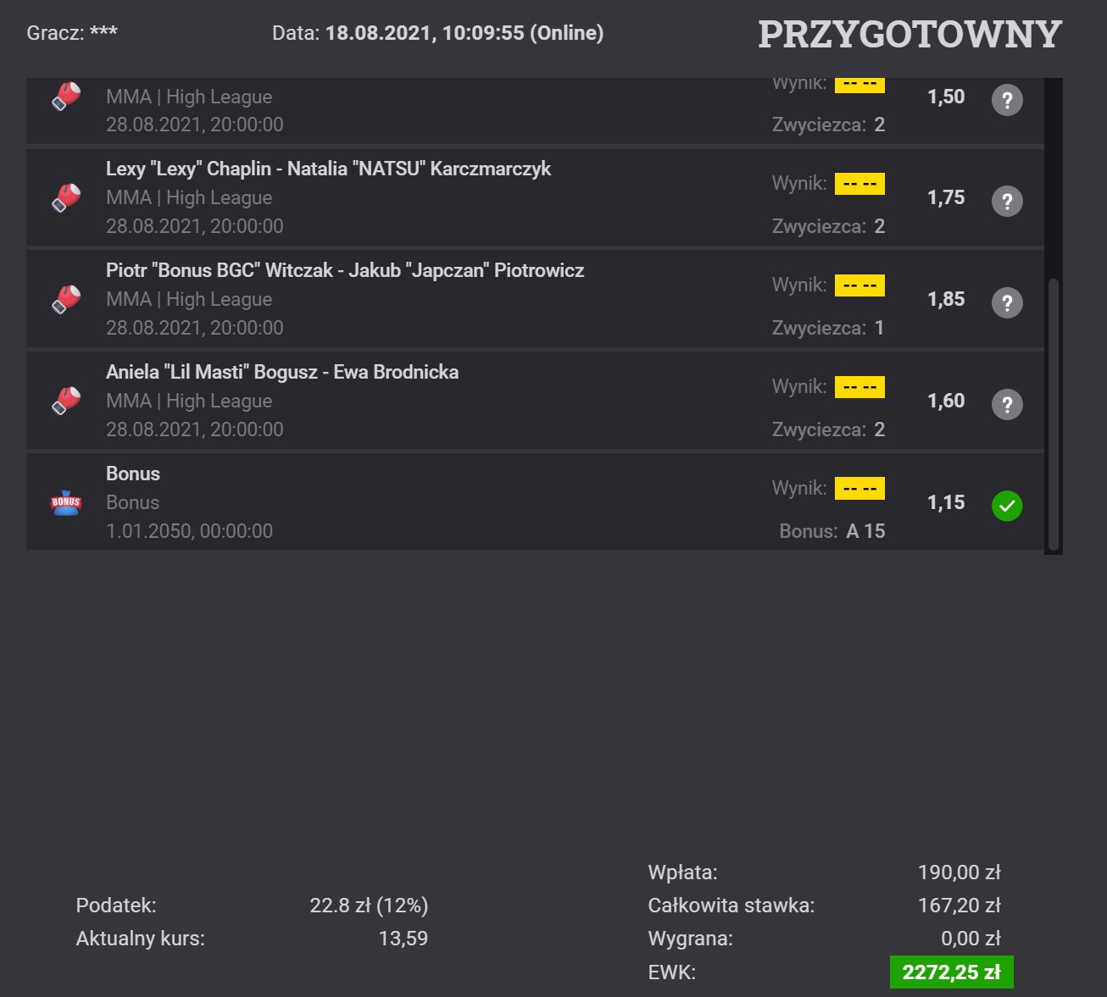Screen dimensions: 1107x997
Task: Click the PRZYGOTOWNY status heading
Action: click(x=910, y=34)
